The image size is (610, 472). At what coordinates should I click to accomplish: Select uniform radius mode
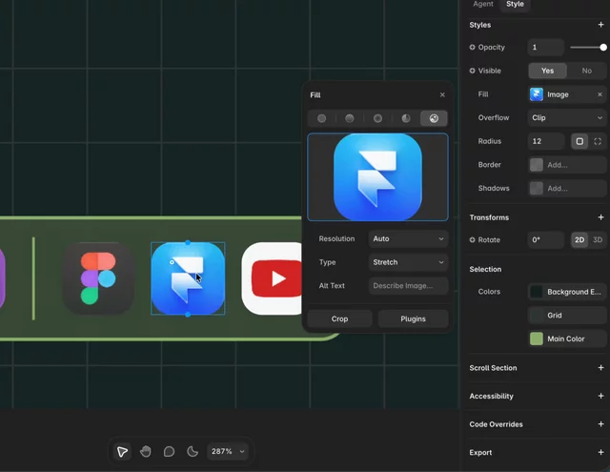[579, 141]
